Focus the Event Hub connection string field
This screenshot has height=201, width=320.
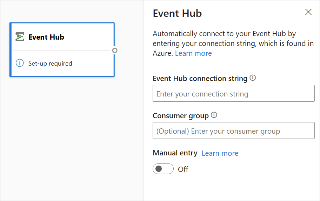click(x=233, y=94)
